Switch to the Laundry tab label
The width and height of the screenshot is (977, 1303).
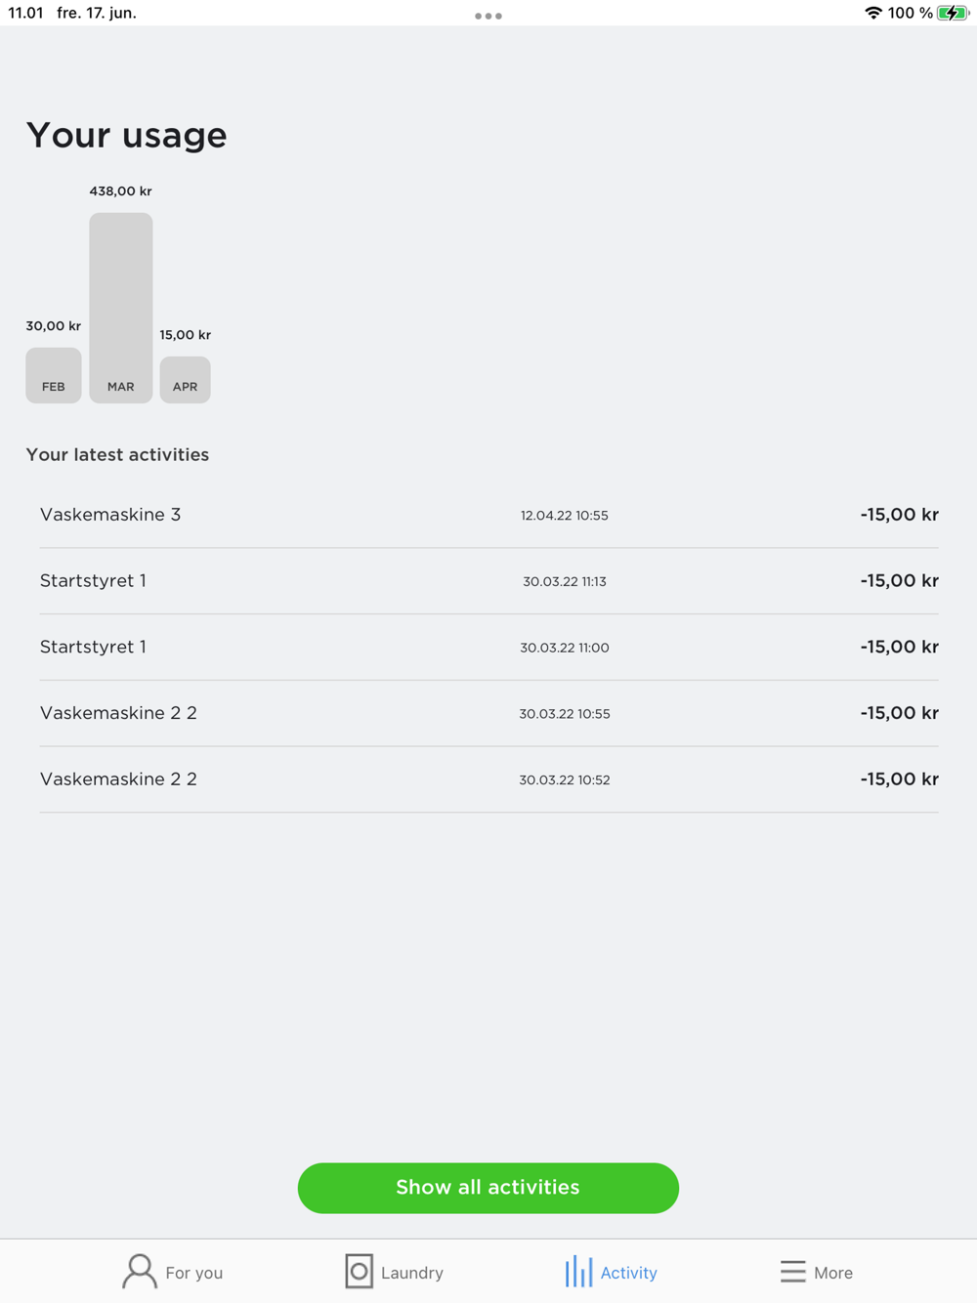411,1273
